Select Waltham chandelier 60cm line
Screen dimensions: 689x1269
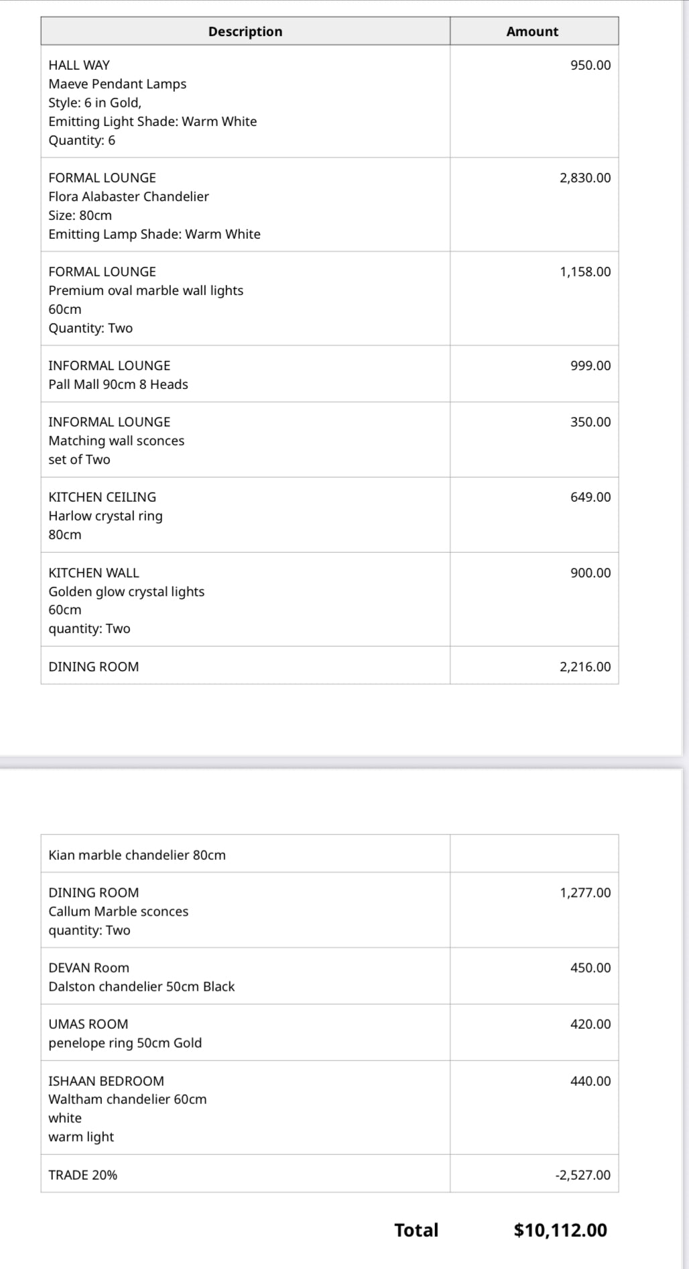(127, 1099)
